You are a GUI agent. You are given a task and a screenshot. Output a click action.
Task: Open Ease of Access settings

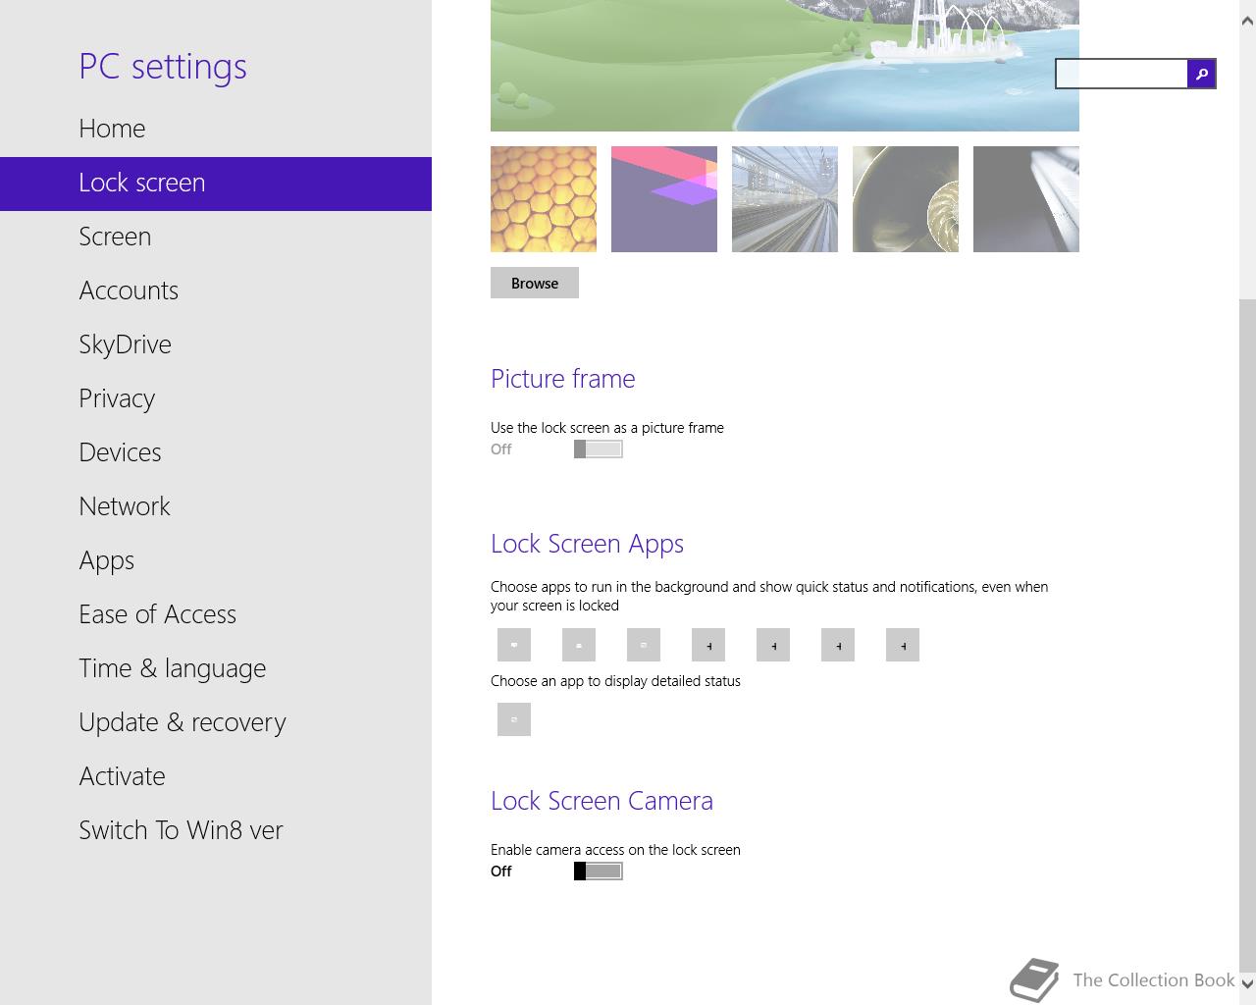(216, 614)
